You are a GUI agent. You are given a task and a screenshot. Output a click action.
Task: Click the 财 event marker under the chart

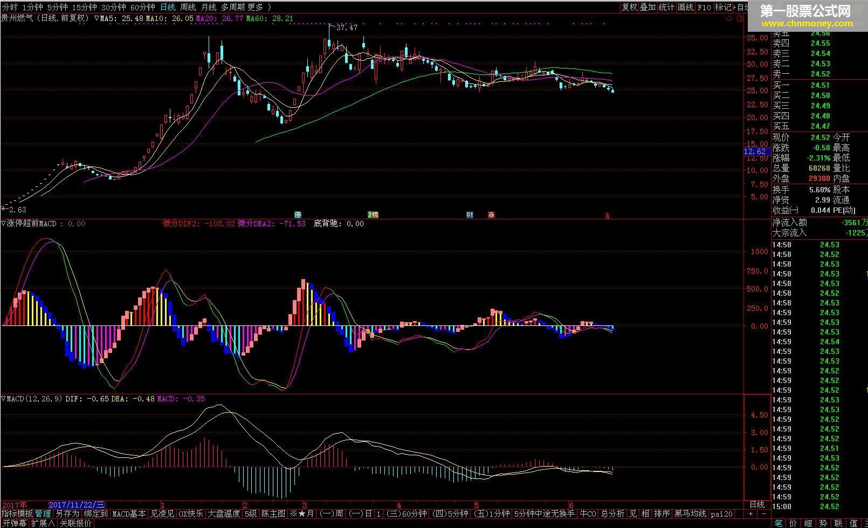pyautogui.click(x=470, y=215)
